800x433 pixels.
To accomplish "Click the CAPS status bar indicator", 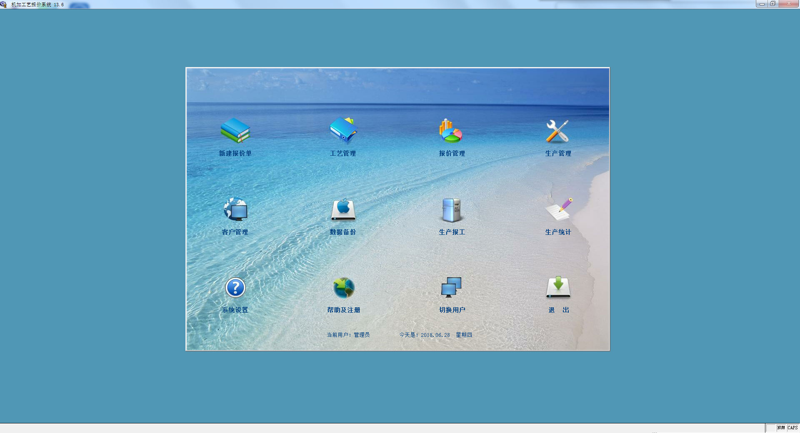I will pyautogui.click(x=792, y=428).
